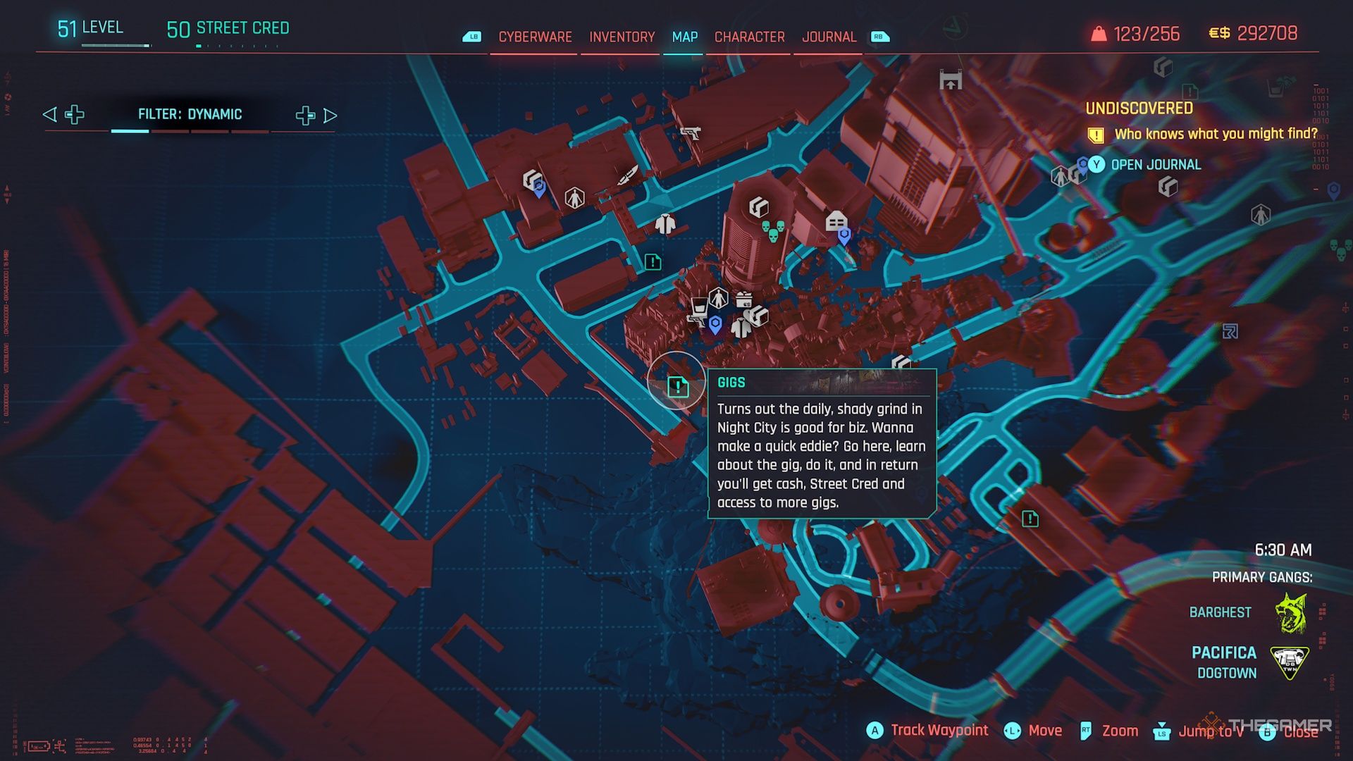Select the green skulls gang activity marker

[x=773, y=230]
